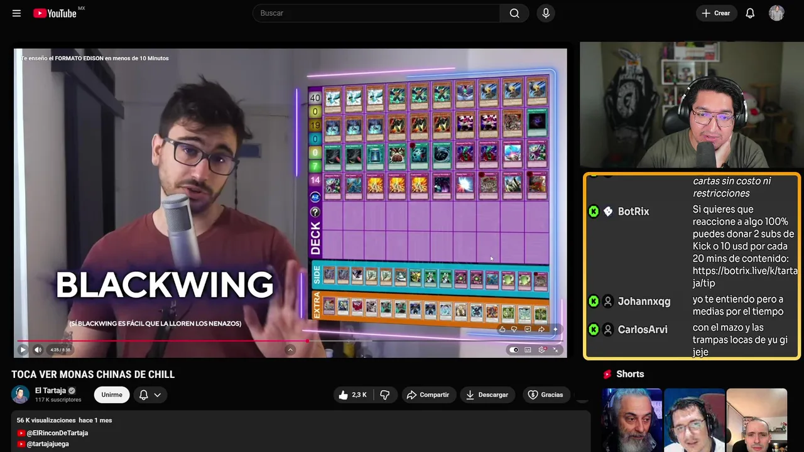Focus the Buscar search field

[x=376, y=13]
